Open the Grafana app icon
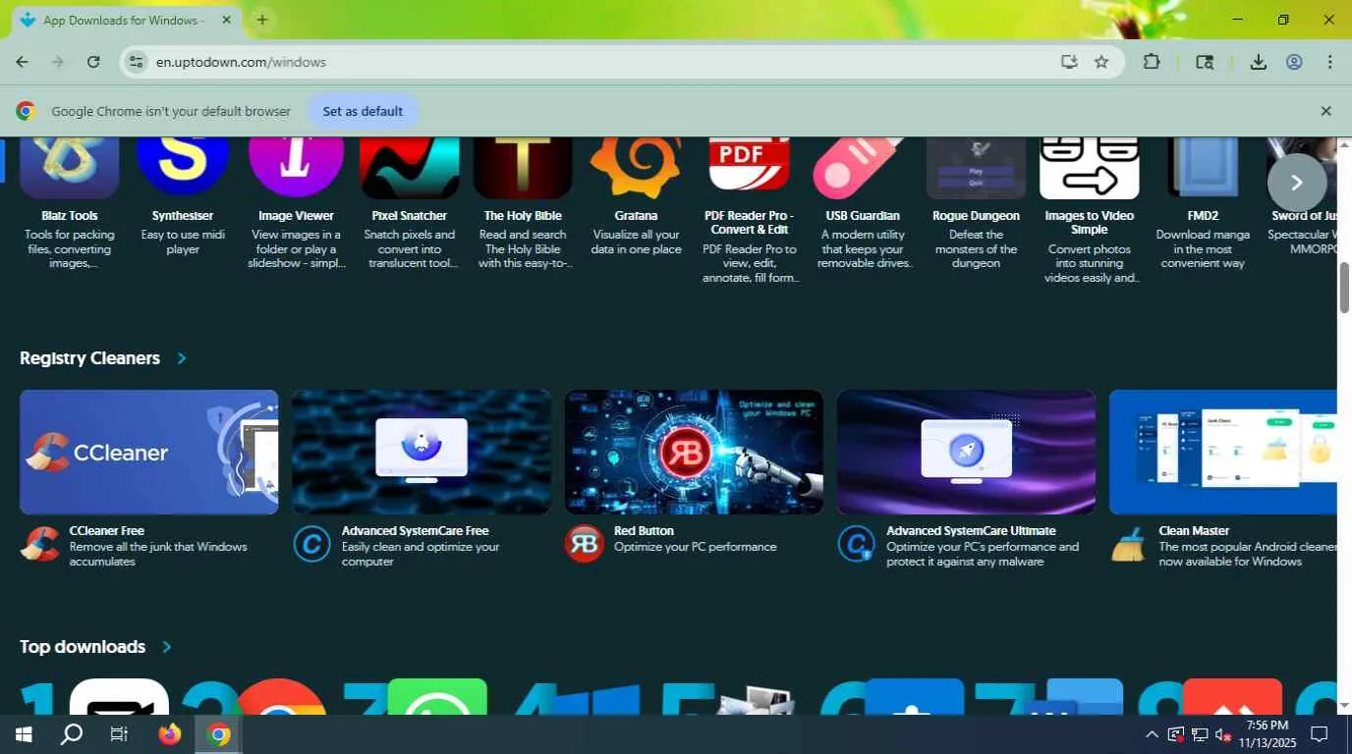 point(636,169)
